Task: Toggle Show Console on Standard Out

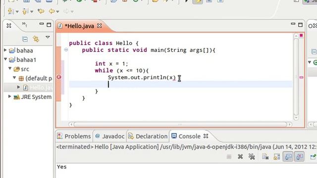Action: point(288,157)
